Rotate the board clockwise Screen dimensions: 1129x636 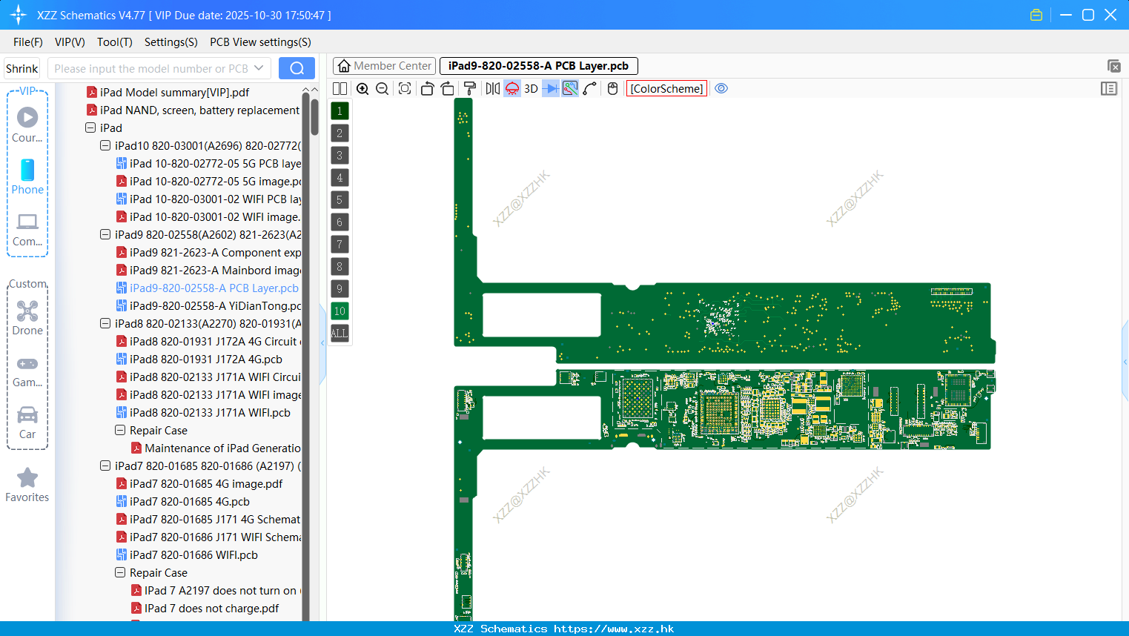(447, 88)
